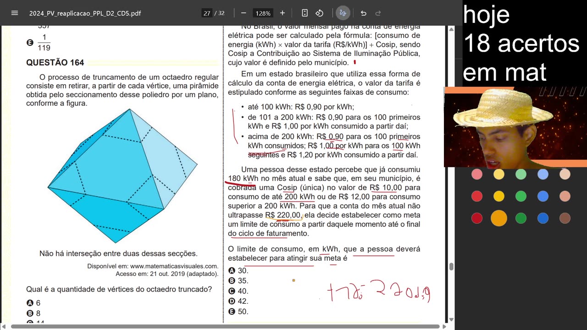The height and width of the screenshot is (330, 587).
Task: Choose the salmon tan pen color
Action: coord(565,196)
